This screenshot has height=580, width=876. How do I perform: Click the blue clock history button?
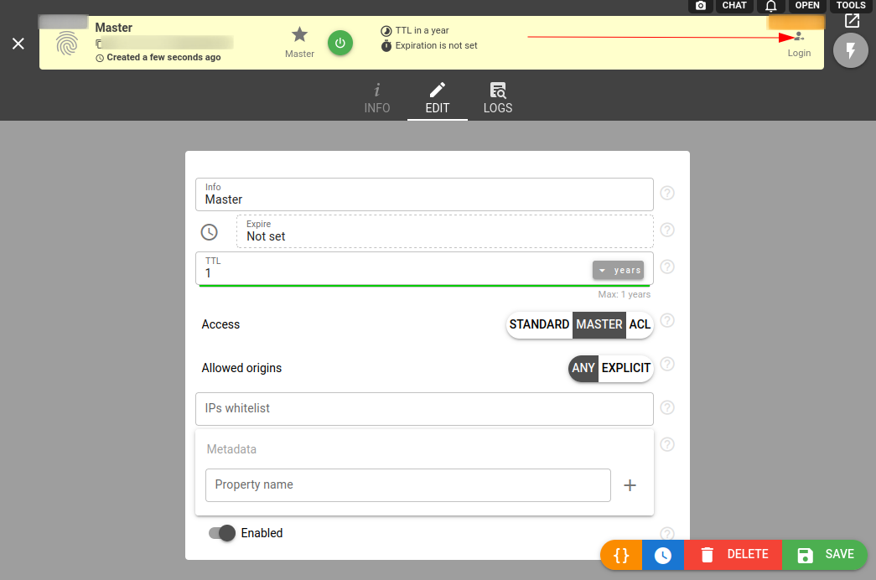pos(663,555)
